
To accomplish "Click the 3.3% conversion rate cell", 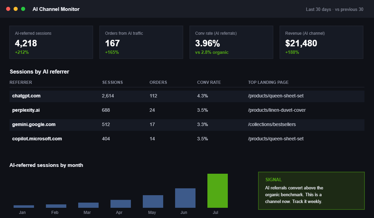I will [x=203, y=125].
